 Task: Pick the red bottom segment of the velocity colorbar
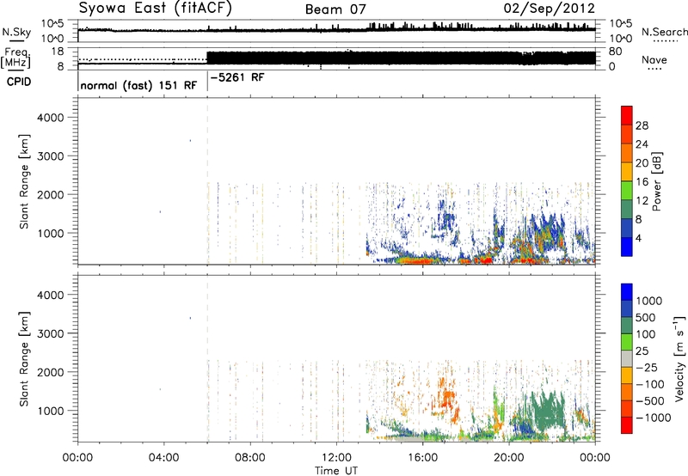(627, 425)
